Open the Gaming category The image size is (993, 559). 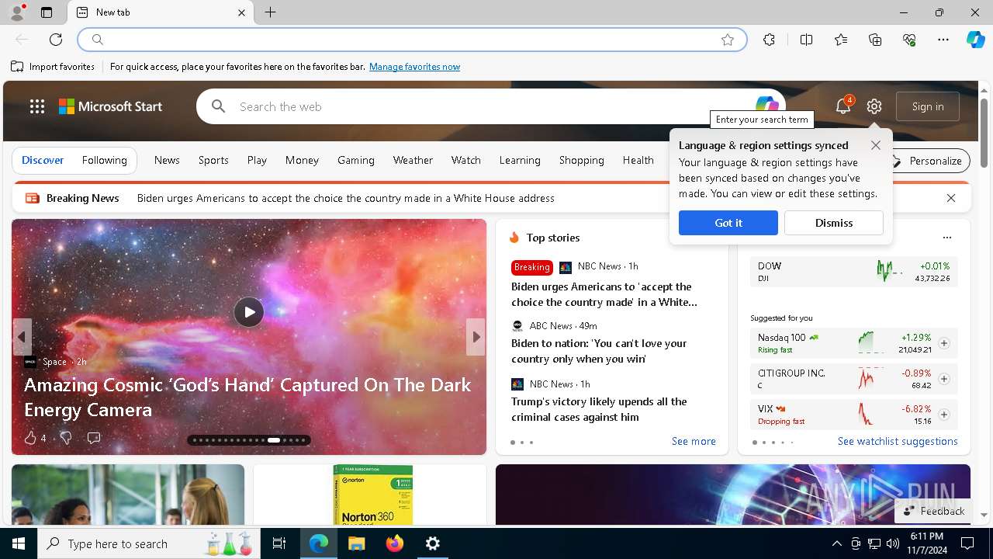pyautogui.click(x=356, y=160)
